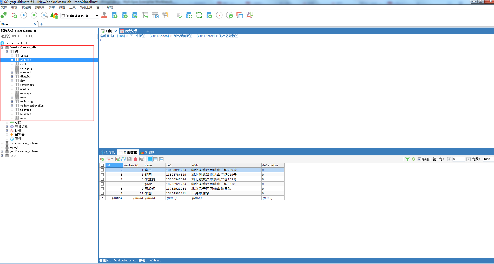Viewport: 494px width, 264px height.
Task: Switch to grid view icon
Action: [x=150, y=159]
